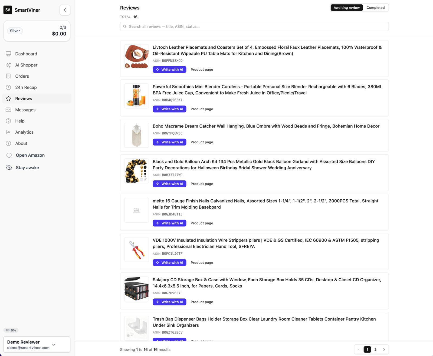
Task: Write with AI for Boho Macrame Dream Catcher
Action: [x=169, y=142]
